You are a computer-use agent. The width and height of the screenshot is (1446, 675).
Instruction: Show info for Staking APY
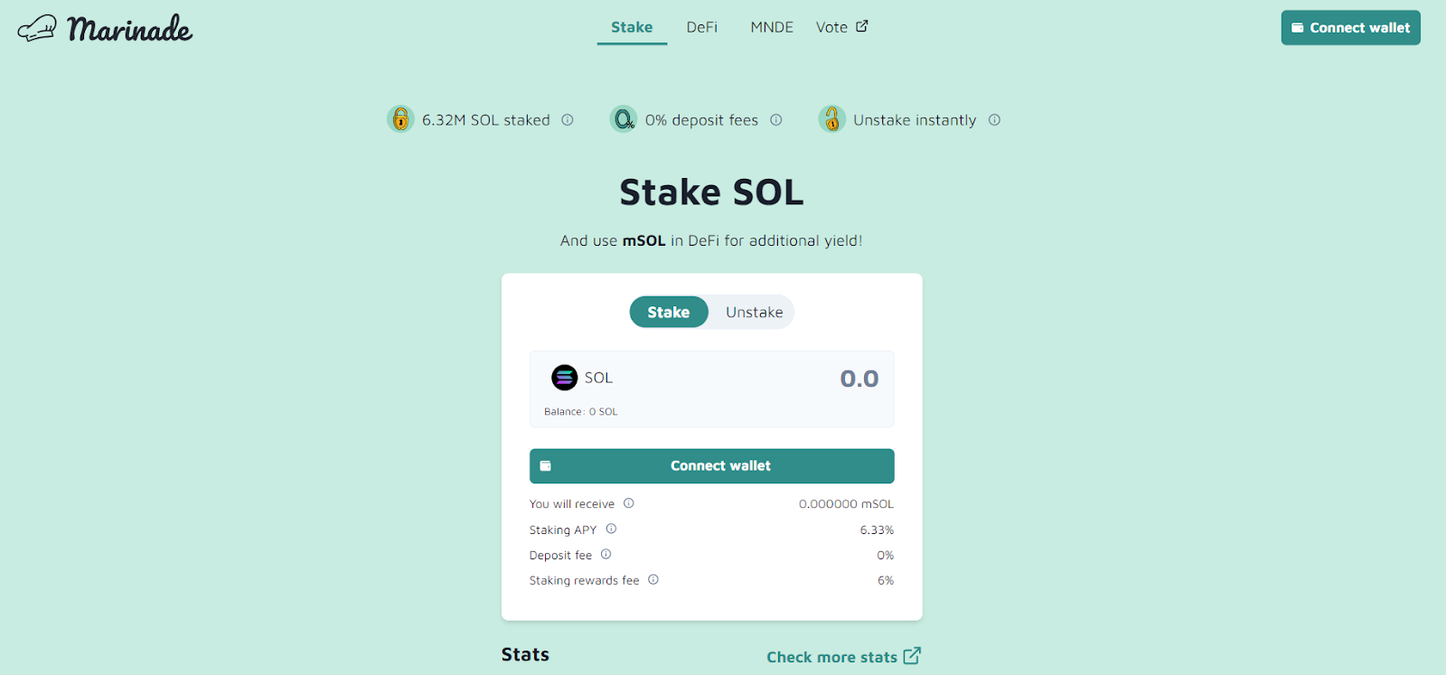click(x=611, y=529)
